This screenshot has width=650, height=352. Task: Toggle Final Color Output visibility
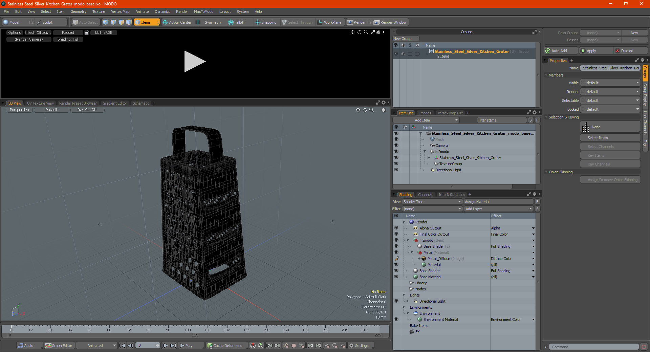[x=396, y=234]
